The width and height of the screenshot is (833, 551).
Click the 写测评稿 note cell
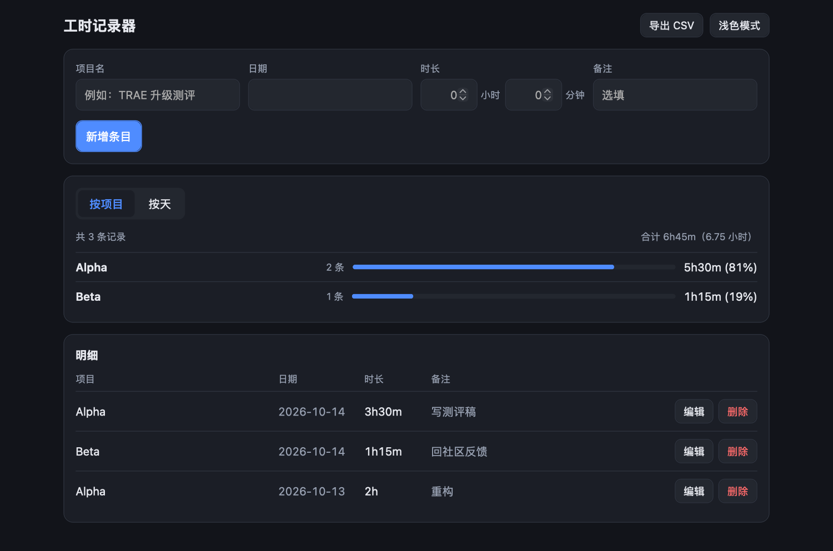[x=454, y=412]
